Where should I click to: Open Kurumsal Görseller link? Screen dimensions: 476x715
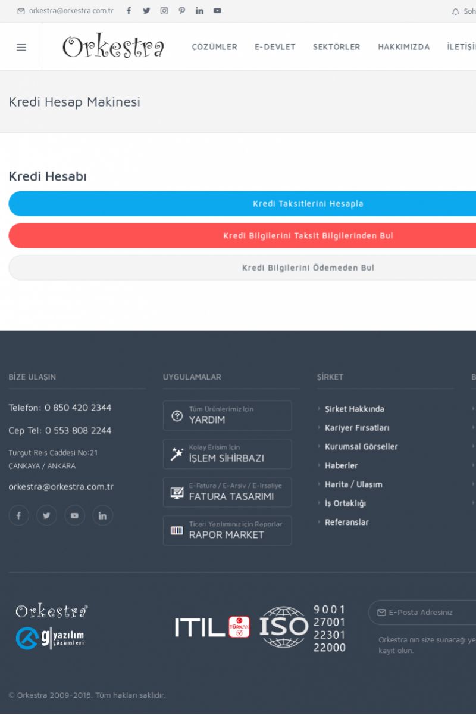361,447
